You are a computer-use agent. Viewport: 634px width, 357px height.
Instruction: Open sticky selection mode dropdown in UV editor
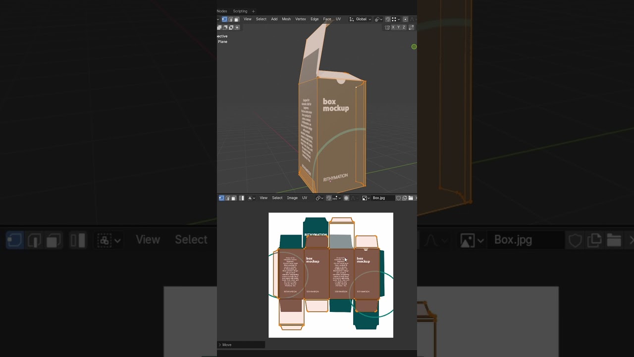tap(252, 198)
